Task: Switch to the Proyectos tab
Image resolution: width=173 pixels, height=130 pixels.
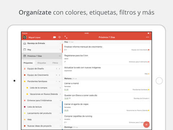Action: 28,63
